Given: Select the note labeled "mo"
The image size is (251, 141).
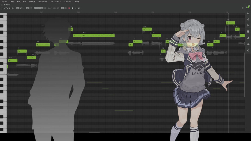Looking at the screenshot, I should (x=13, y=60).
